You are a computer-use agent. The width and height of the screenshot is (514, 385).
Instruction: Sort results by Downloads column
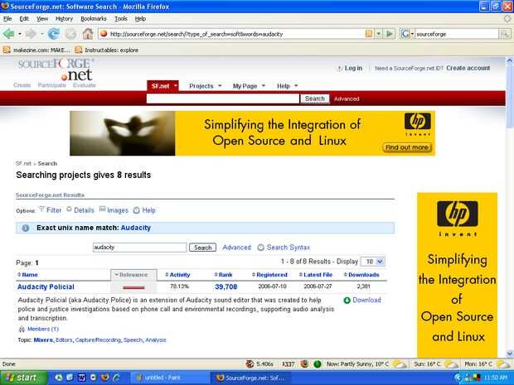[361, 275]
